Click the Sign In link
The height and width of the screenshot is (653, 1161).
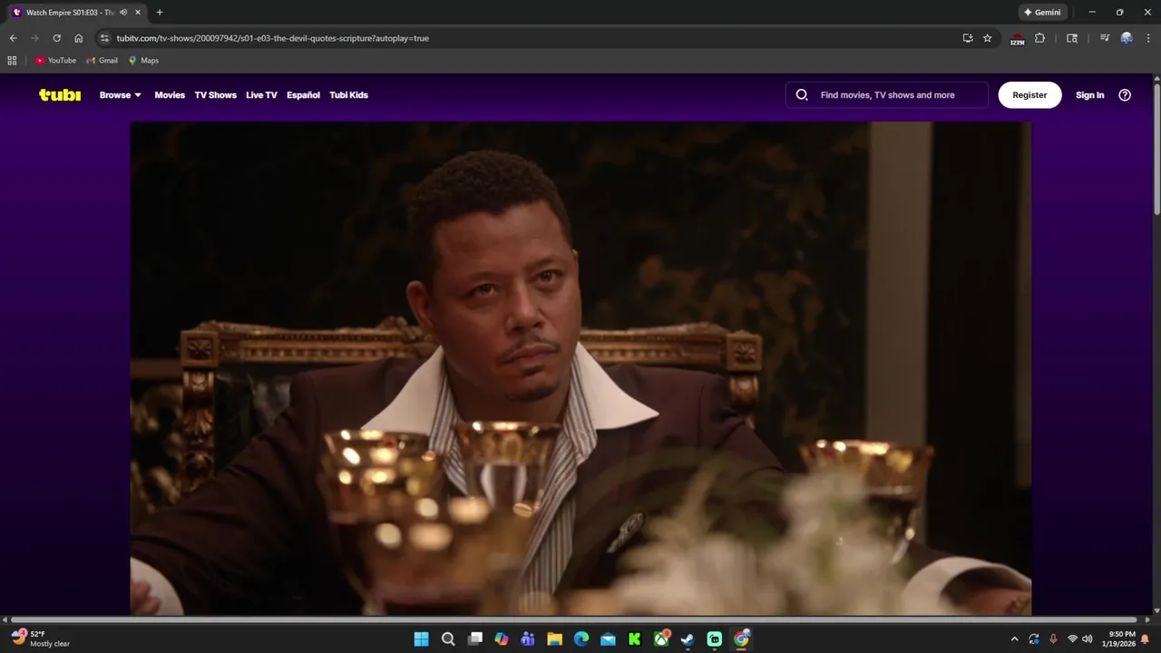(x=1089, y=94)
